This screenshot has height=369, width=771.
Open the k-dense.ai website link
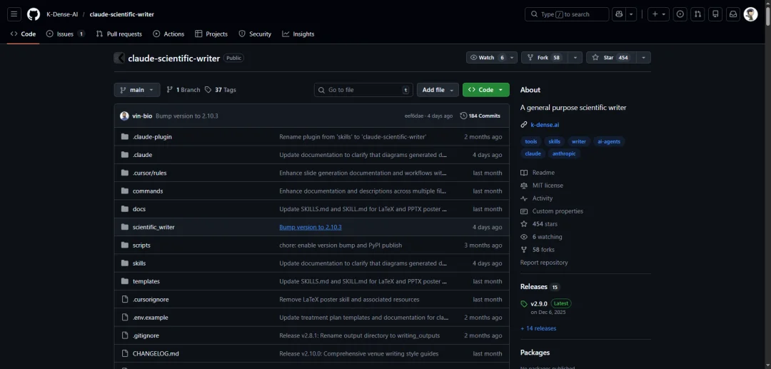545,125
